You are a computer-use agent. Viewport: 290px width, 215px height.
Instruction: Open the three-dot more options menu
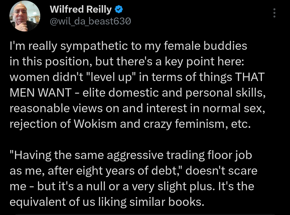click(274, 13)
